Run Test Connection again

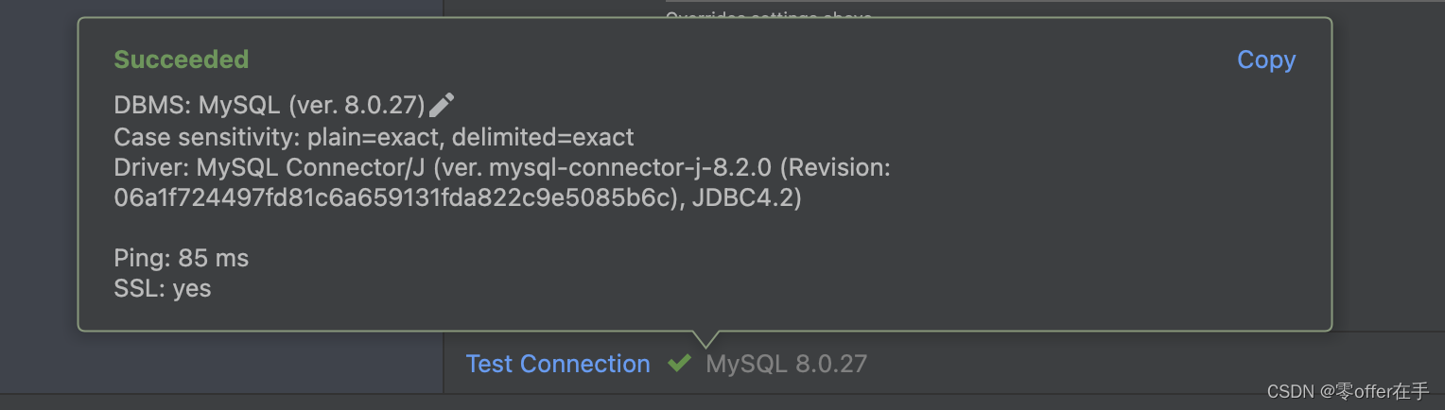coord(558,364)
